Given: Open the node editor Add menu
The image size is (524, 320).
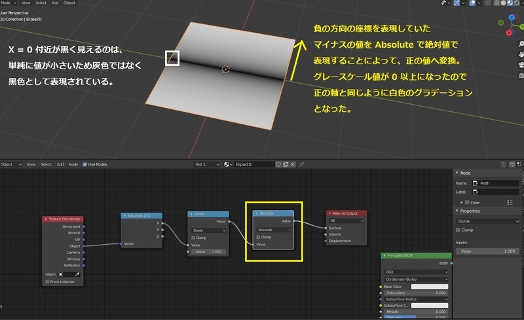Looking at the screenshot, I should pyautogui.click(x=60, y=164).
